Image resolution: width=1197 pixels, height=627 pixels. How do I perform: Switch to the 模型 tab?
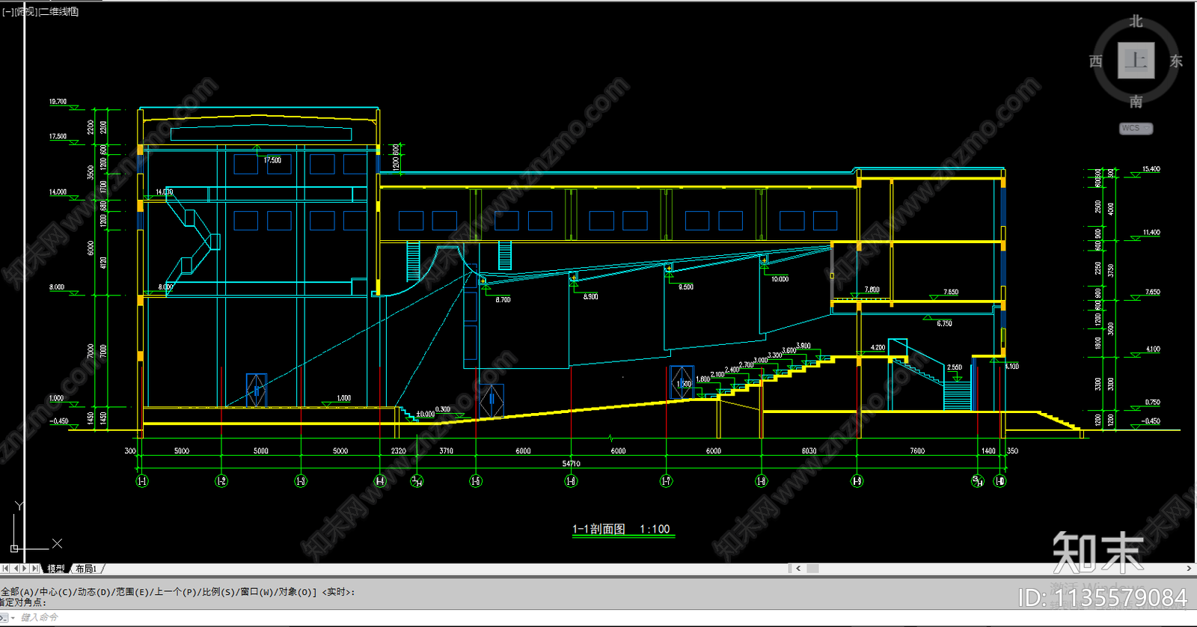point(56,569)
